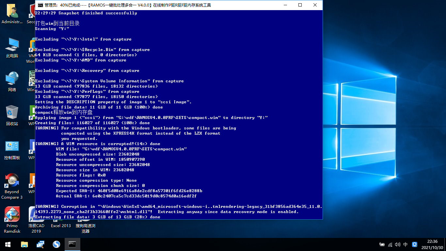Screen dimensions: 446x251
Task: Click the Windows Start button
Action: click(8, 244)
